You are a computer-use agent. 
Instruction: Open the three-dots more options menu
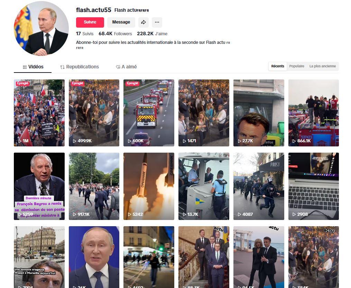(157, 22)
